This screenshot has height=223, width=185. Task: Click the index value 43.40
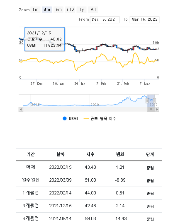[90, 167]
